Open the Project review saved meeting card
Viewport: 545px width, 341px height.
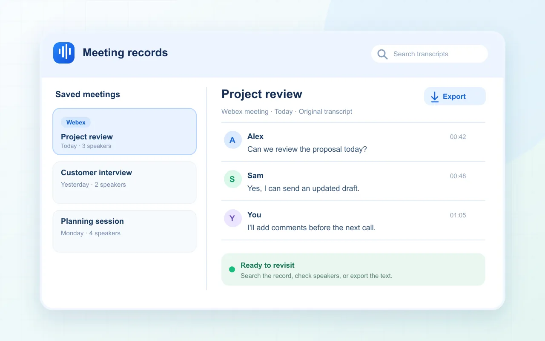pyautogui.click(x=124, y=131)
